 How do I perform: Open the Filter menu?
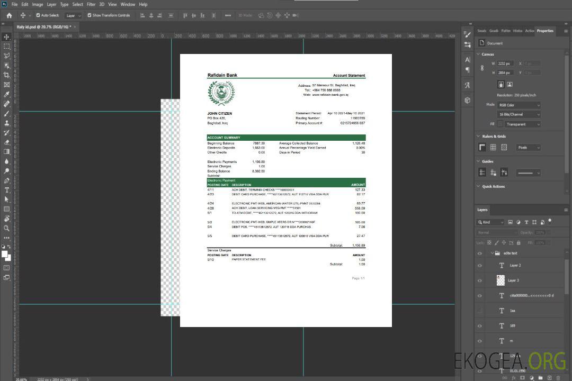point(91,4)
